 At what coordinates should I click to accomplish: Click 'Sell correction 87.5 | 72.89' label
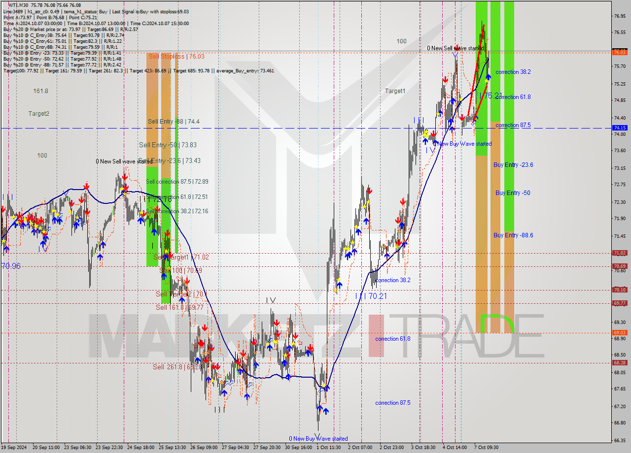pos(177,181)
